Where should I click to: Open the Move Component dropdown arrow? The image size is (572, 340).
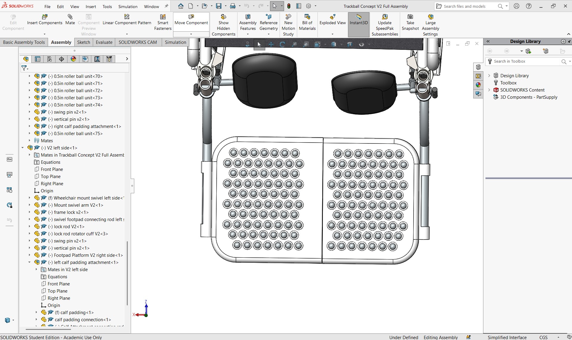click(191, 34)
